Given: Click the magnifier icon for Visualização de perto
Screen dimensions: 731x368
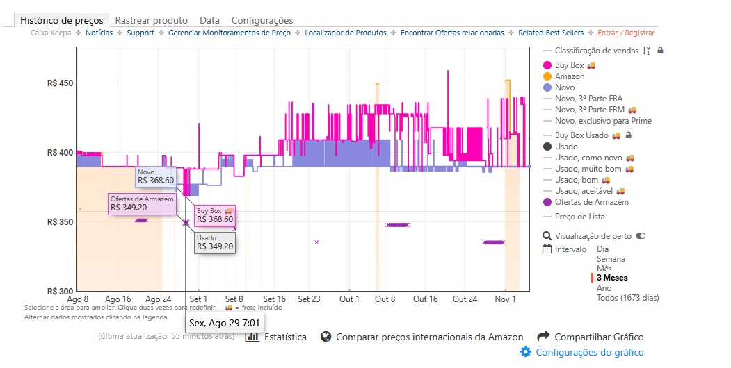Looking at the screenshot, I should (x=547, y=236).
